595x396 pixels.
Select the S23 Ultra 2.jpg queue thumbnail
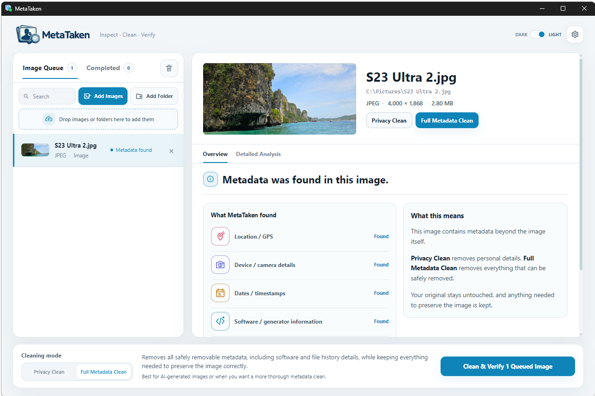(35, 150)
